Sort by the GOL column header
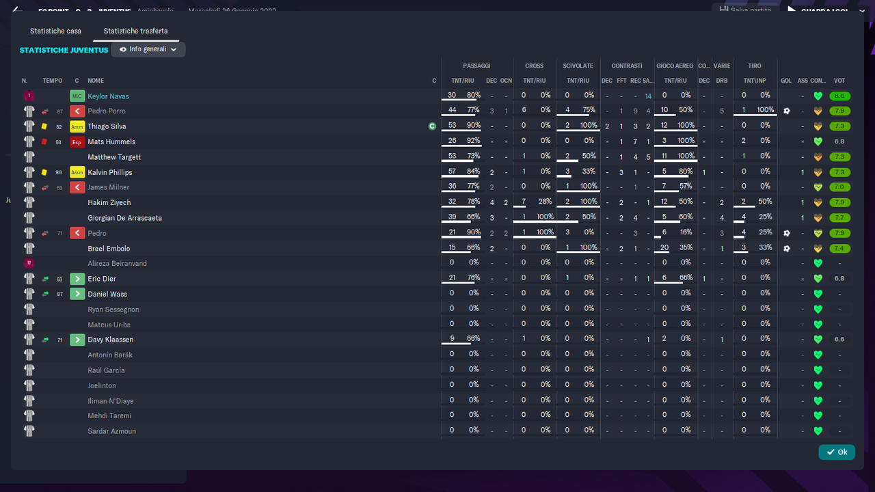Viewport: 875px width, 492px height. pos(786,81)
